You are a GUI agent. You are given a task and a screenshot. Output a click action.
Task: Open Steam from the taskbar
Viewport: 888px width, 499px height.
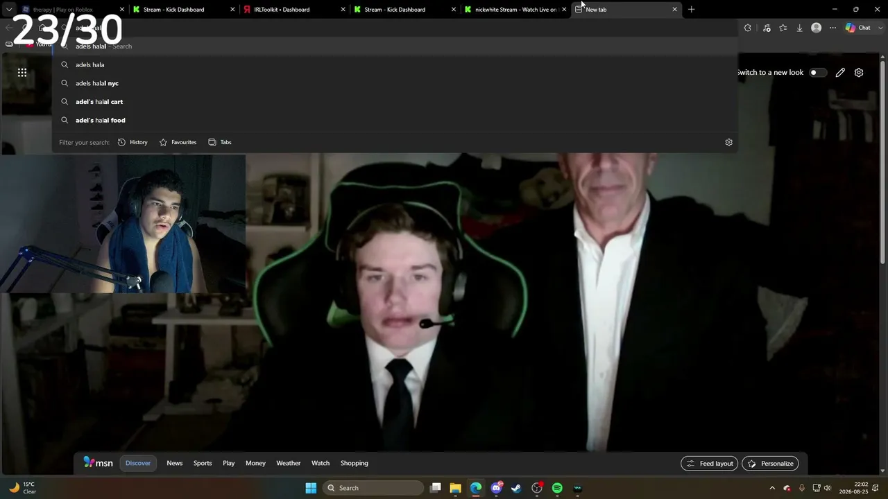coord(516,488)
